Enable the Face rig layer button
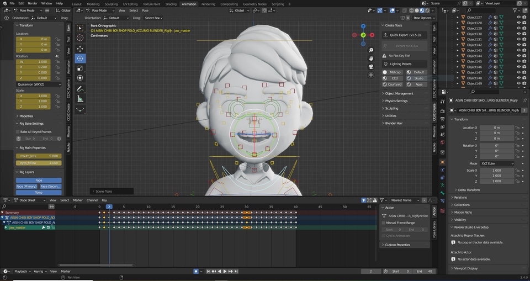The image size is (530, 281). (39, 180)
